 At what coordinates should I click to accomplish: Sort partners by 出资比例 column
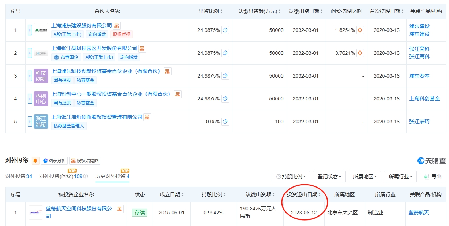click(211, 11)
